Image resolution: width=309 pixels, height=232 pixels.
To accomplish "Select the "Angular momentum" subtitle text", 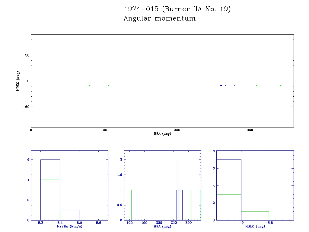I will 160,18.
